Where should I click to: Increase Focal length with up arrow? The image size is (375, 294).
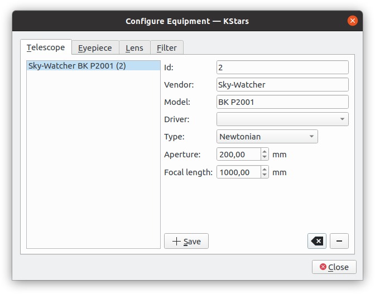coord(265,169)
